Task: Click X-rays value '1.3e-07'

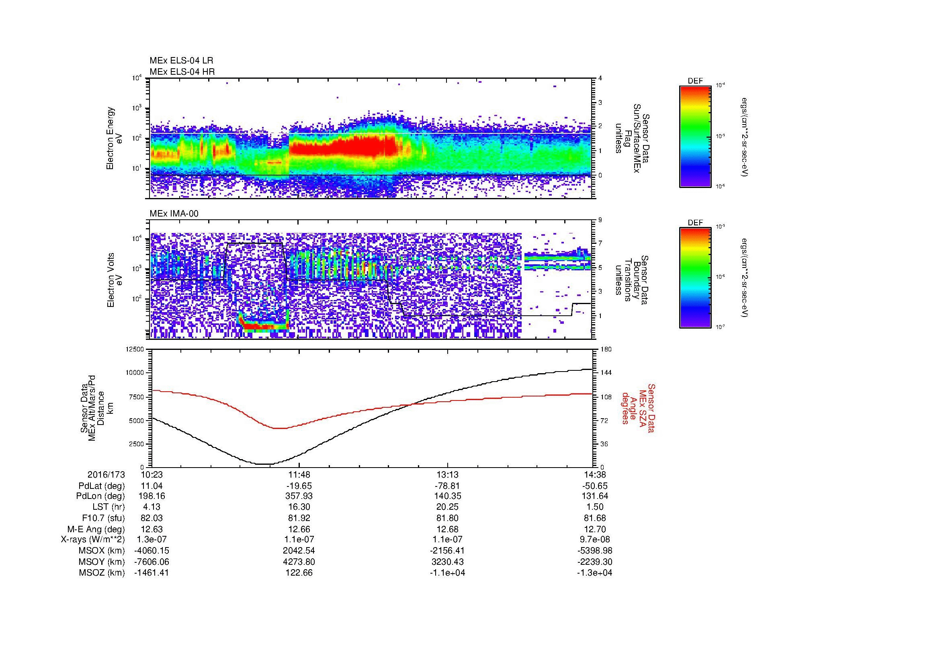Action: click(152, 539)
